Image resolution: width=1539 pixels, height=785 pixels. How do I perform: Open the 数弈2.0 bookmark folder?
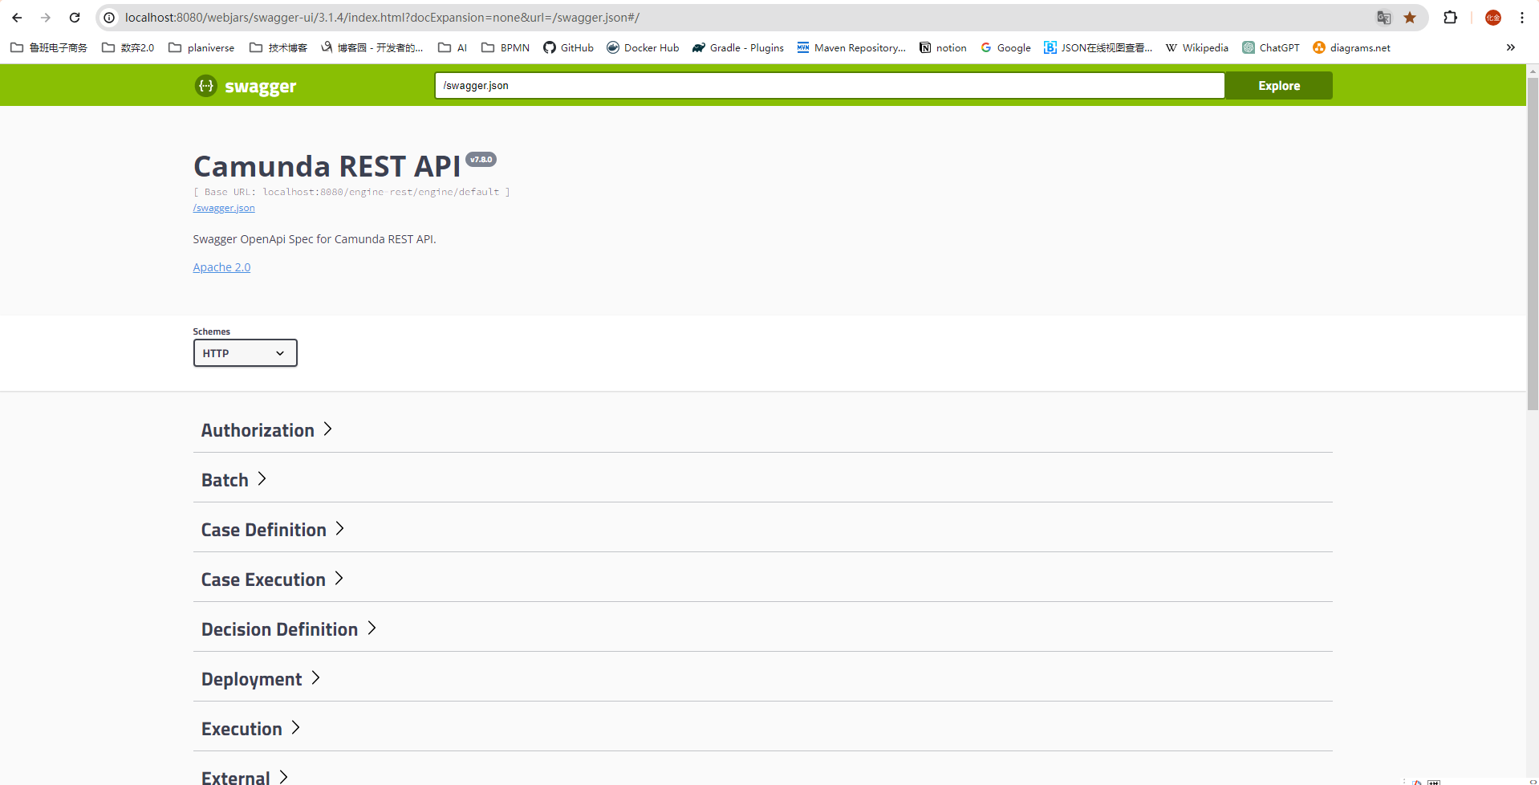[128, 47]
